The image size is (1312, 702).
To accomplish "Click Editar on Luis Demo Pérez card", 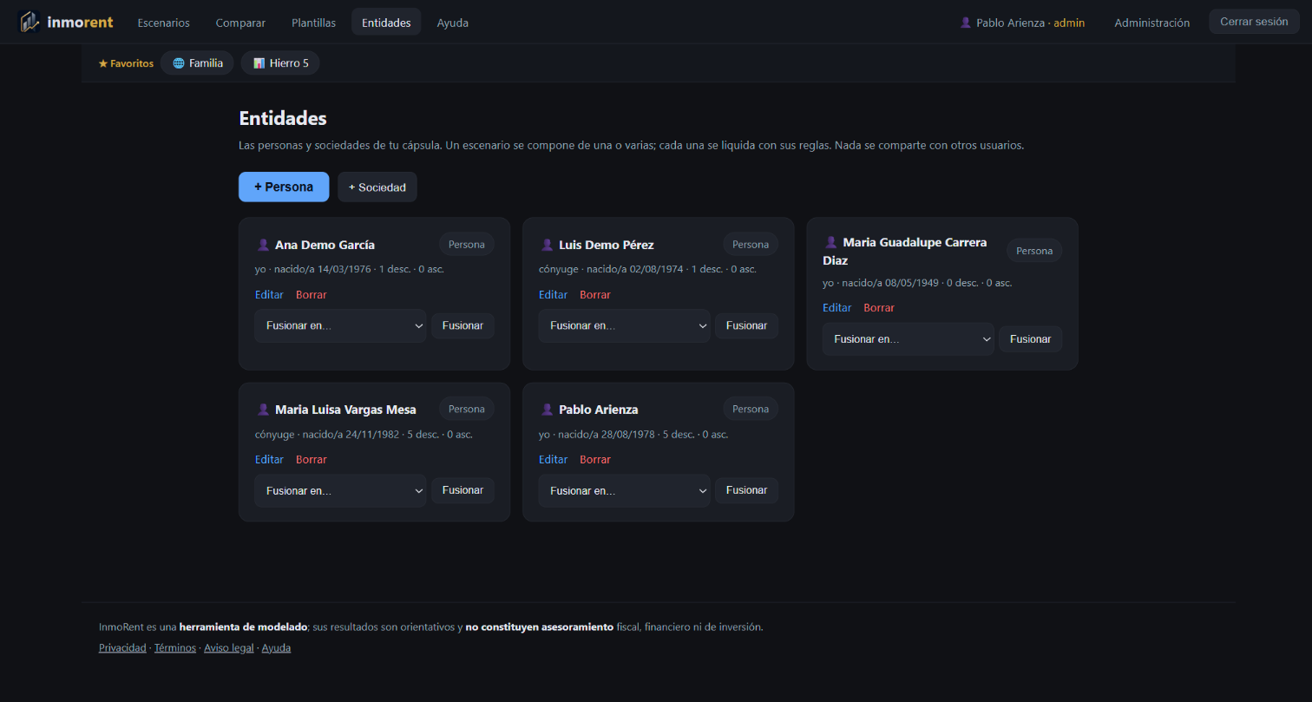I will pos(553,295).
